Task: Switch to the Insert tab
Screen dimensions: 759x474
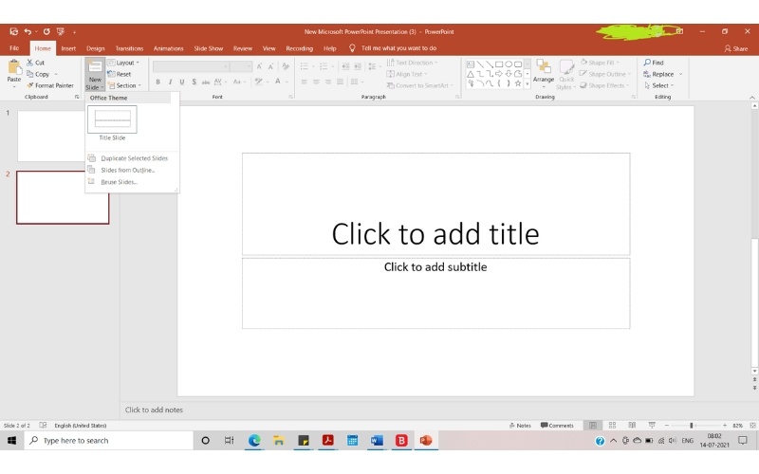Action: tap(68, 48)
